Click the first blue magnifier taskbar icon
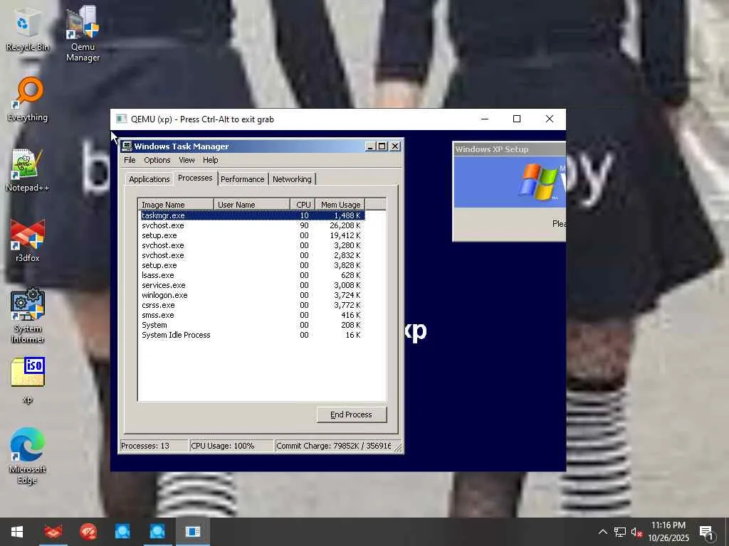Viewport: 729px width, 546px height. click(x=122, y=532)
